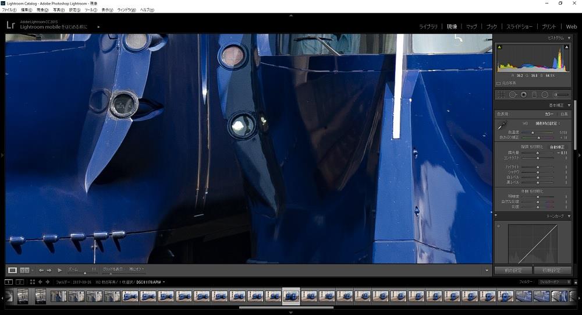Adjust the zoom slider in toolbar

pyautogui.click(x=84, y=273)
